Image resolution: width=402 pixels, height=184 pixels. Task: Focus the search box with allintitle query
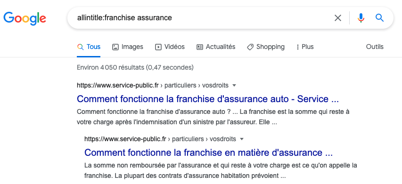200,18
